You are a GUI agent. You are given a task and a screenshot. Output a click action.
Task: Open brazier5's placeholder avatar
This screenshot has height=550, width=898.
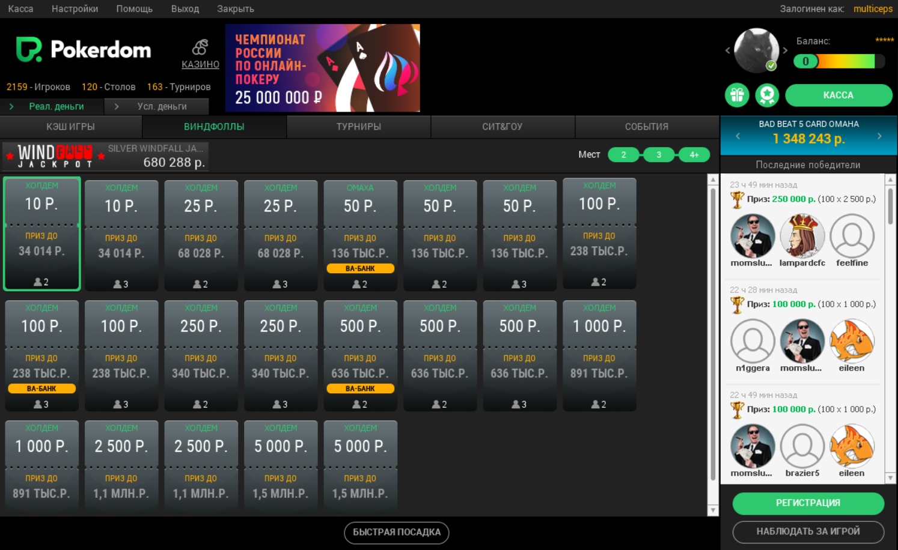[802, 446]
